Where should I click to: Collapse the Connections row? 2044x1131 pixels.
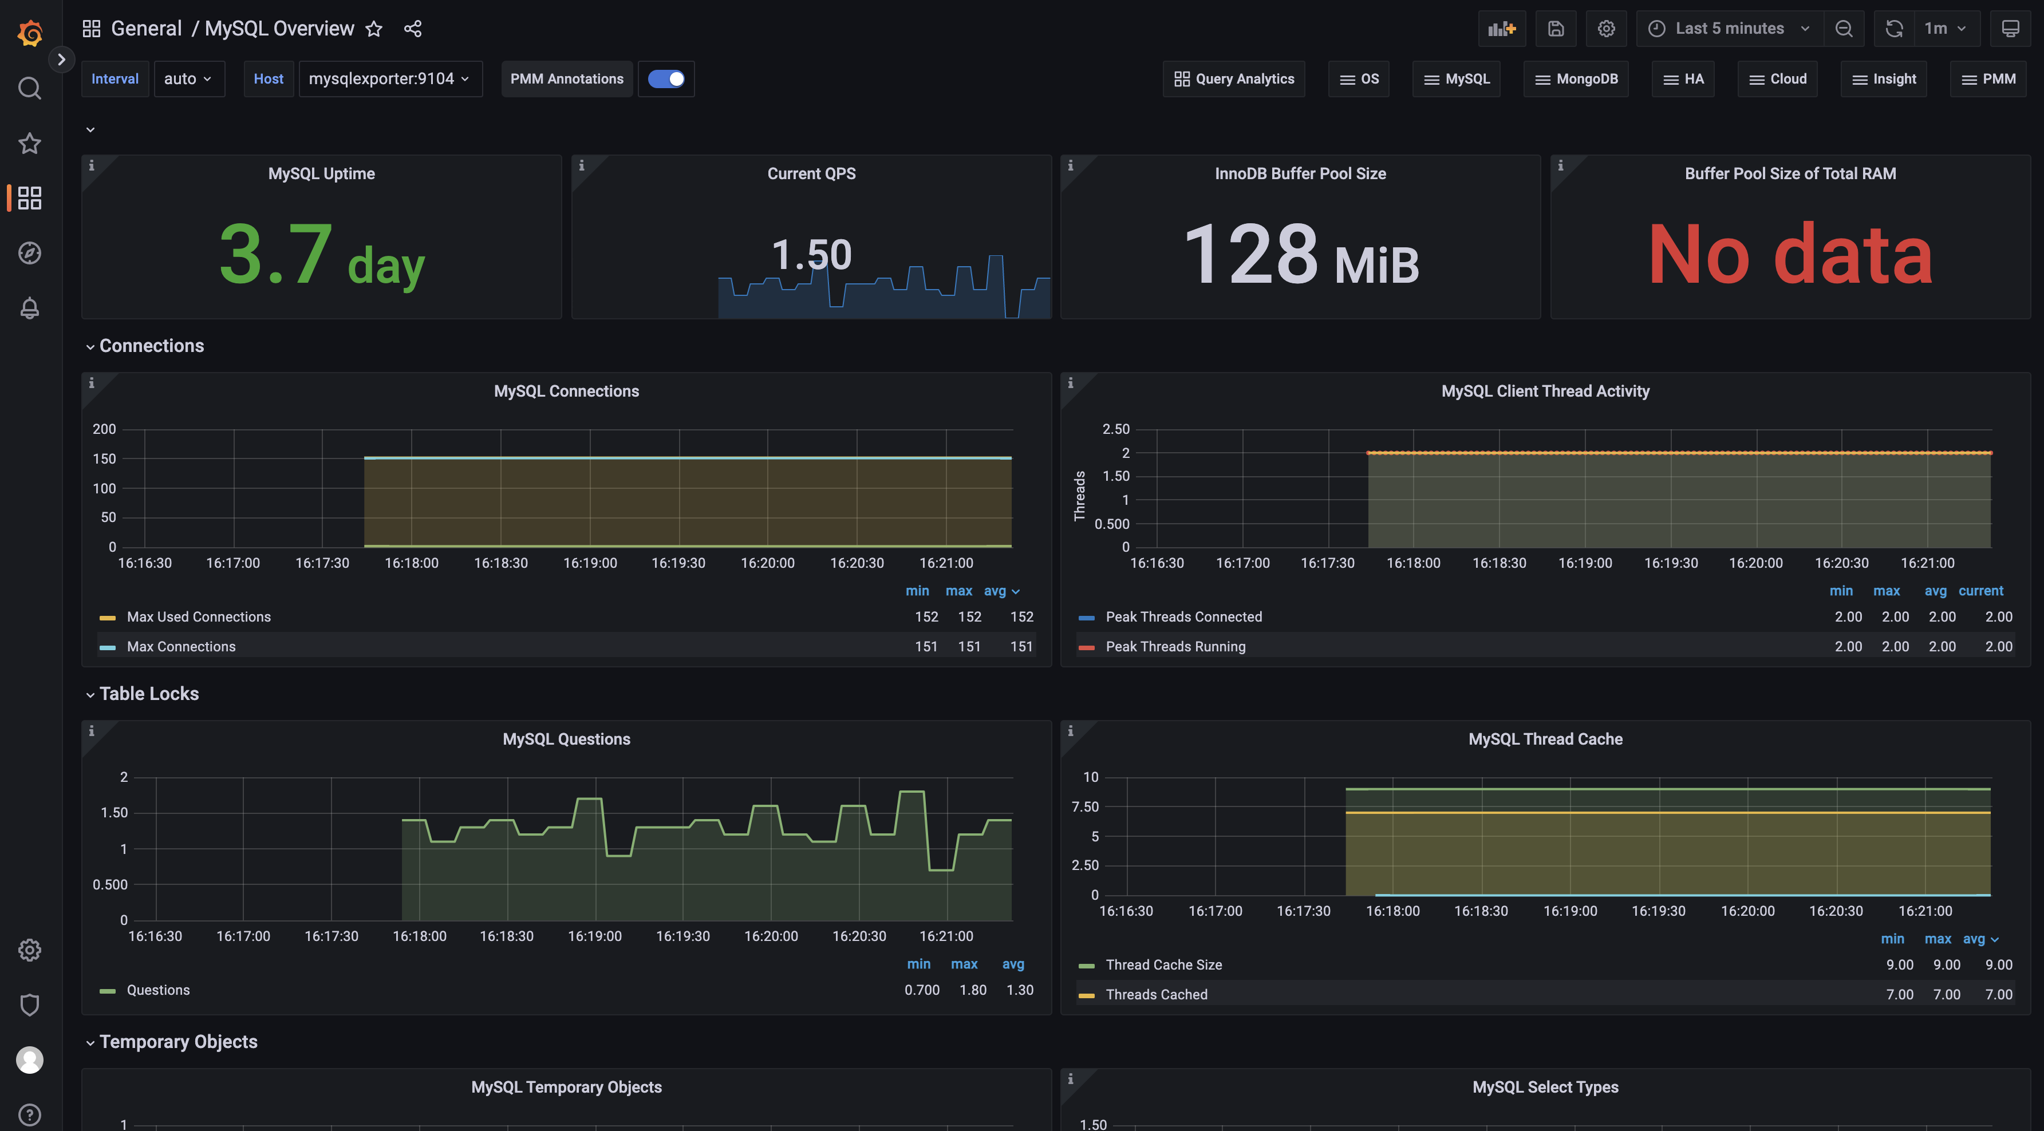pos(151,346)
